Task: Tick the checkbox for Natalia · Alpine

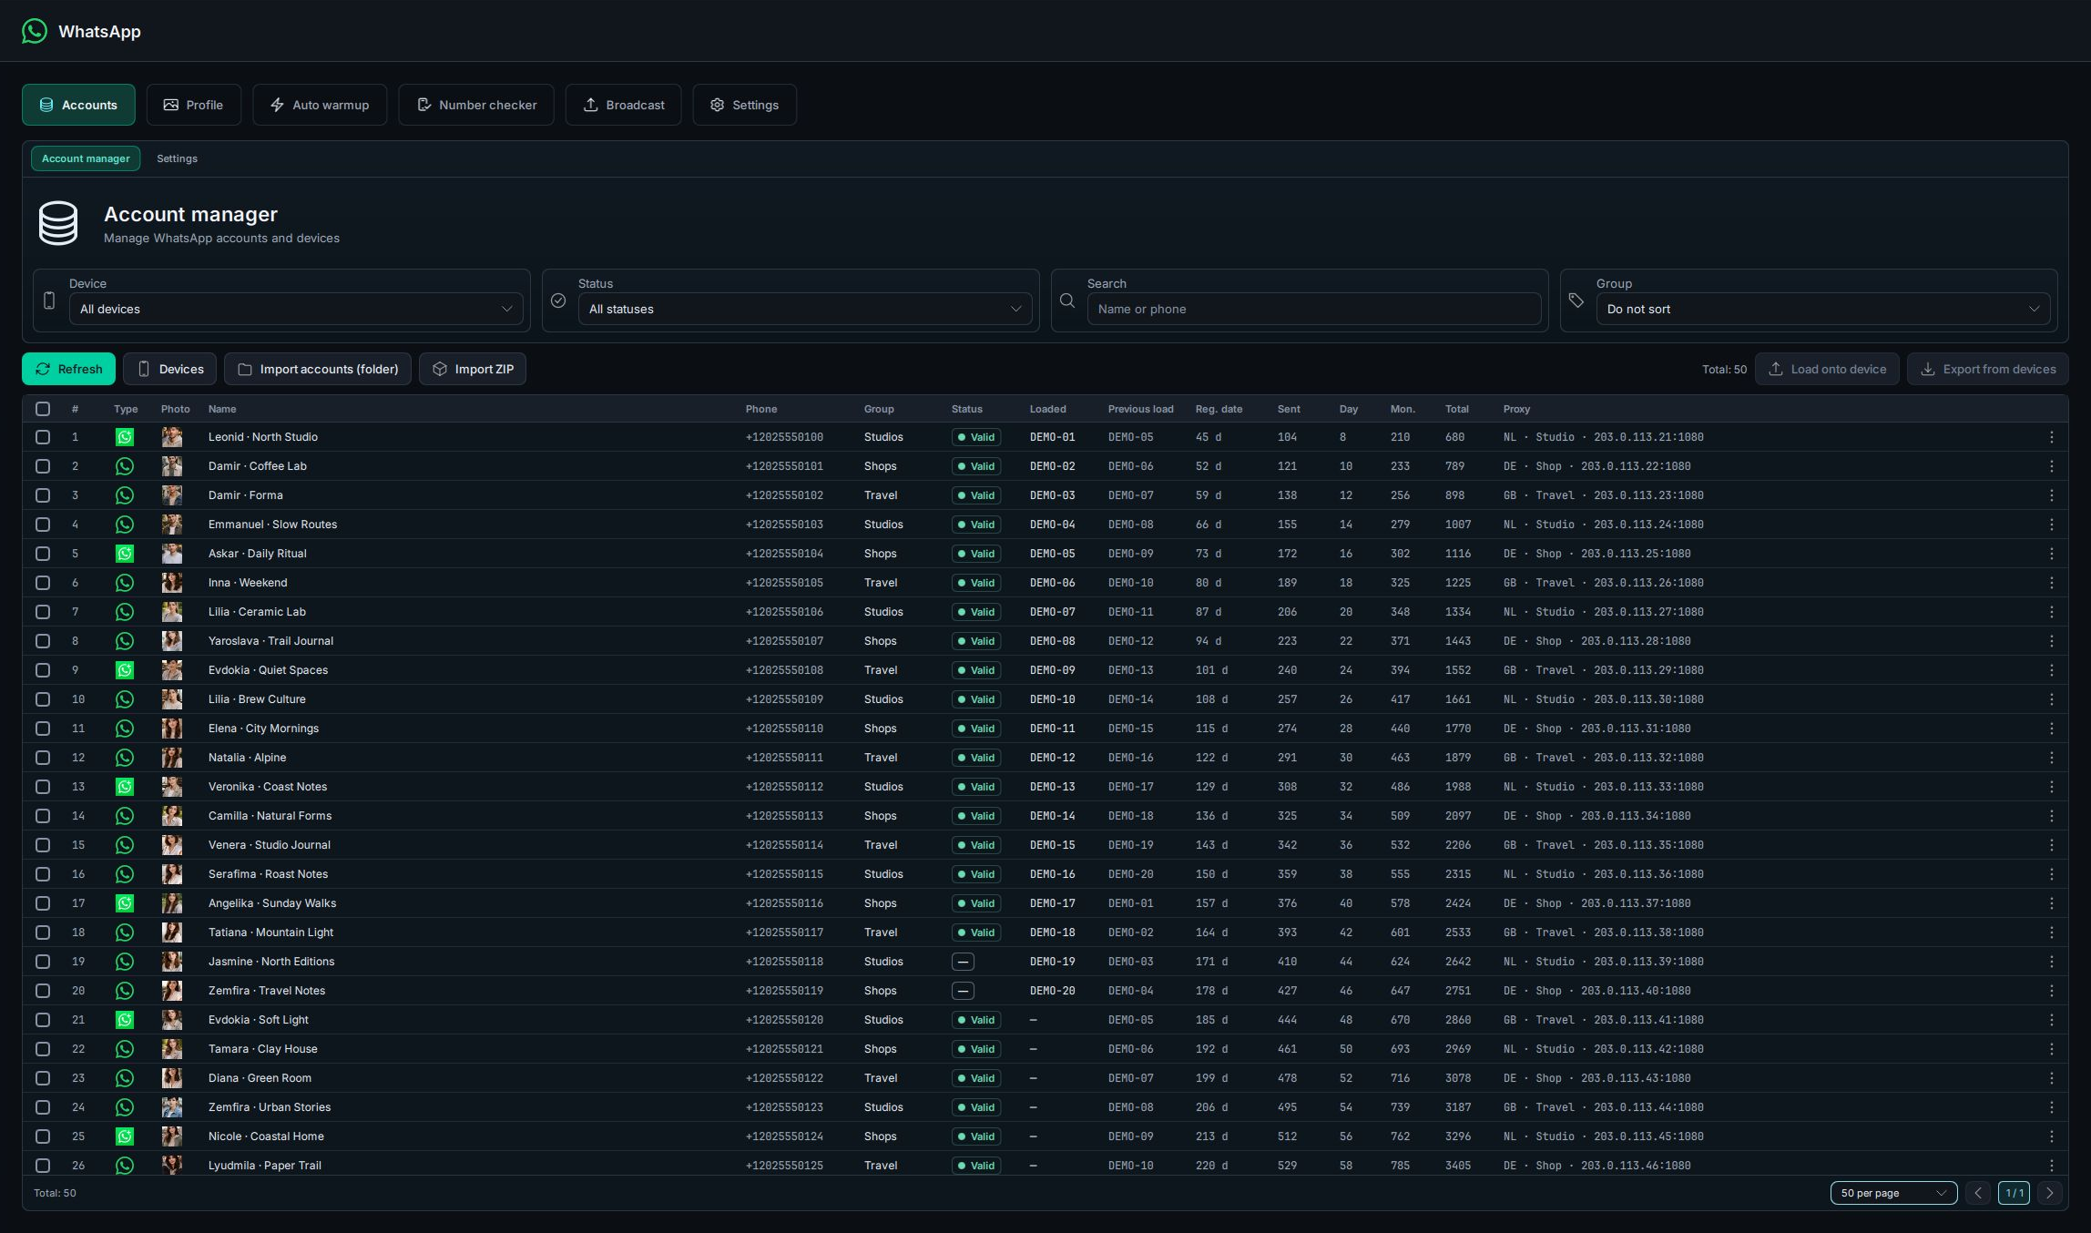Action: [x=43, y=758]
